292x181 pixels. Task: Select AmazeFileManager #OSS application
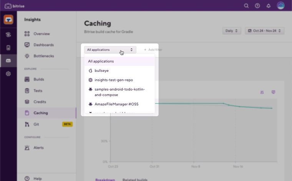[119, 104]
